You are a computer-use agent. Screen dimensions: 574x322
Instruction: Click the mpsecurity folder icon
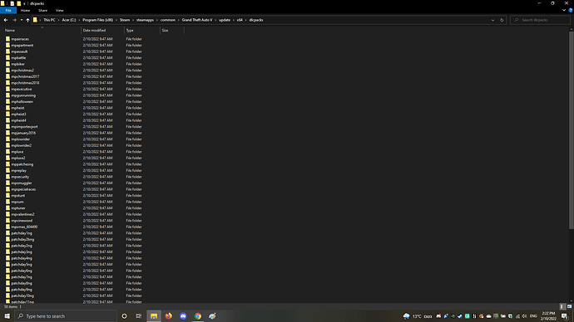[x=7, y=177]
